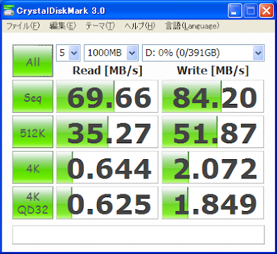This screenshot has height=254, width=277.
Task: Maximize the CrystalDiskMark window
Action: (x=251, y=10)
